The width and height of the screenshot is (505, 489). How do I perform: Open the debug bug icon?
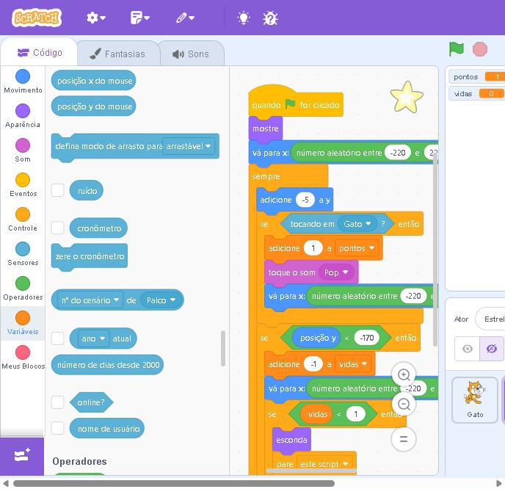(x=270, y=18)
